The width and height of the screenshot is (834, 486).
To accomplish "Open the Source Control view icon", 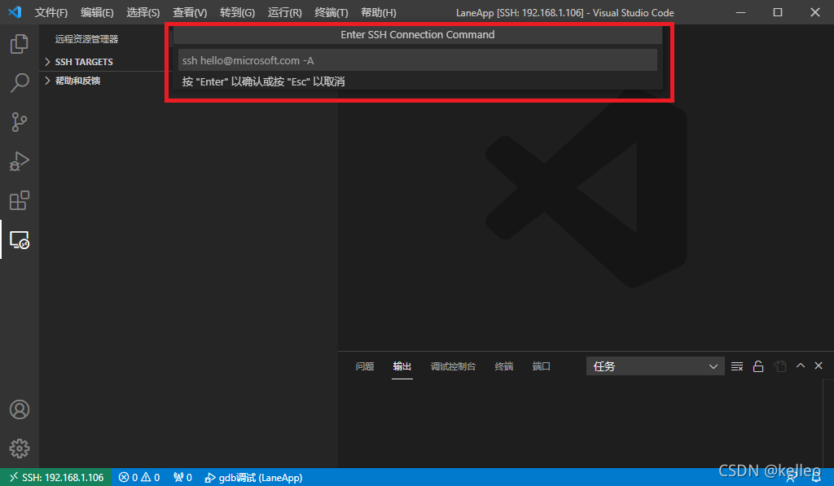I will click(x=20, y=122).
